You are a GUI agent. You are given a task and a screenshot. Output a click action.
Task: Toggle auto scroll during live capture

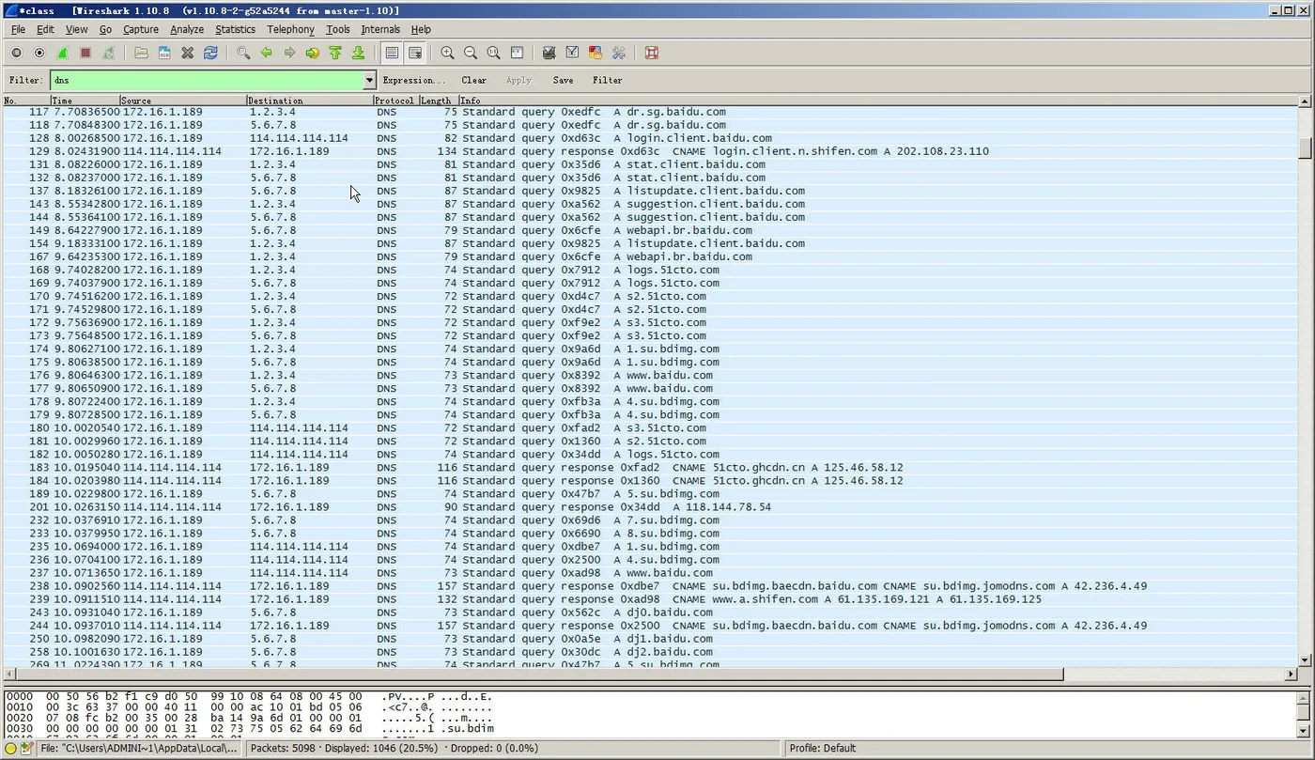click(x=414, y=54)
